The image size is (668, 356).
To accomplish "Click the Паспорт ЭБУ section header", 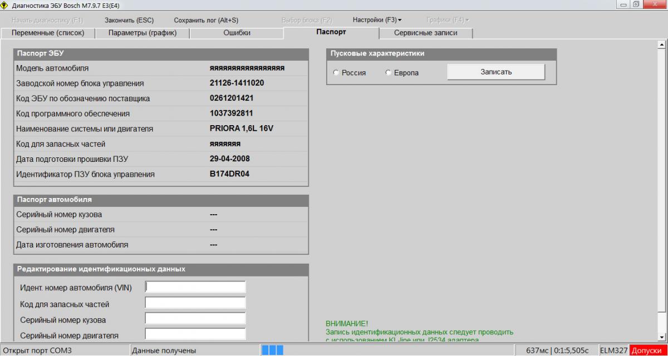I will pos(161,54).
